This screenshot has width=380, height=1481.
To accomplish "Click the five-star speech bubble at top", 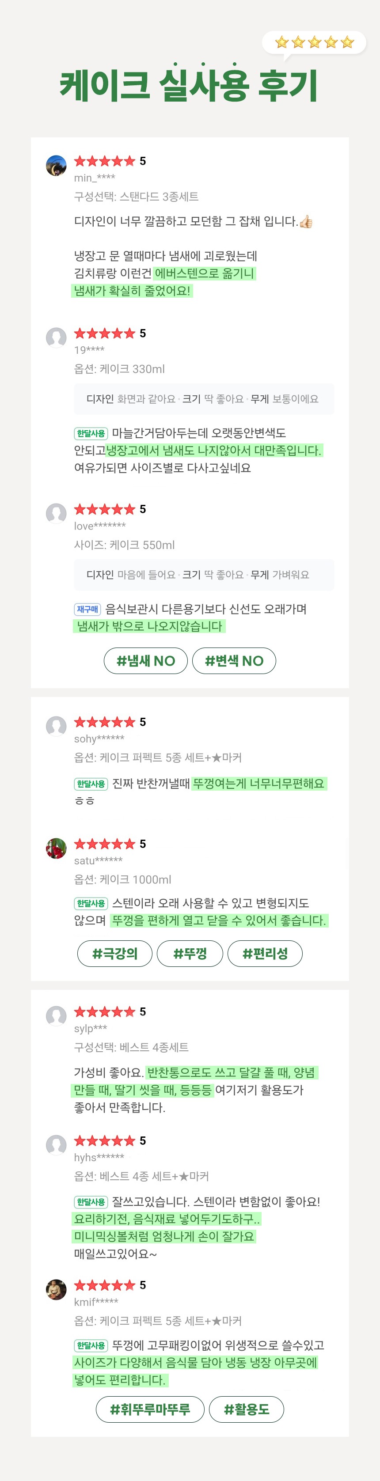I will point(314,42).
